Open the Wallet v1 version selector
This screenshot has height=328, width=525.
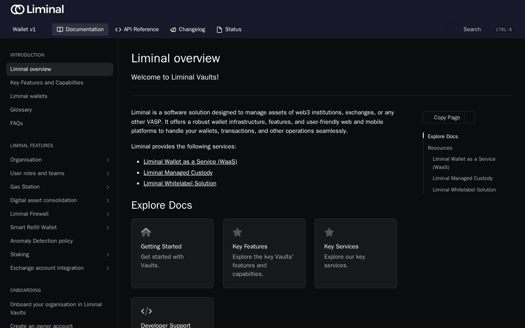tap(24, 30)
